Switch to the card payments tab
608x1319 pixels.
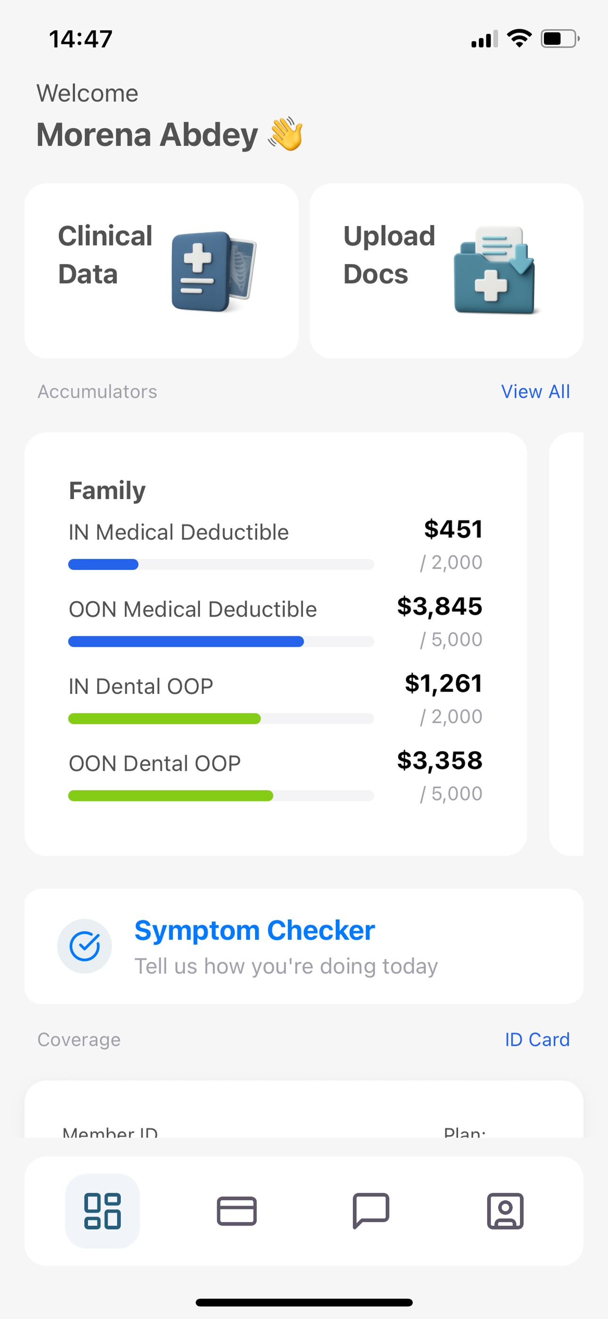(237, 1211)
